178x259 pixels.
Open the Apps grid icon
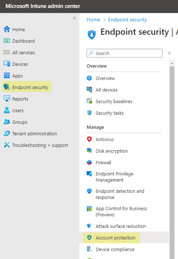point(7,75)
